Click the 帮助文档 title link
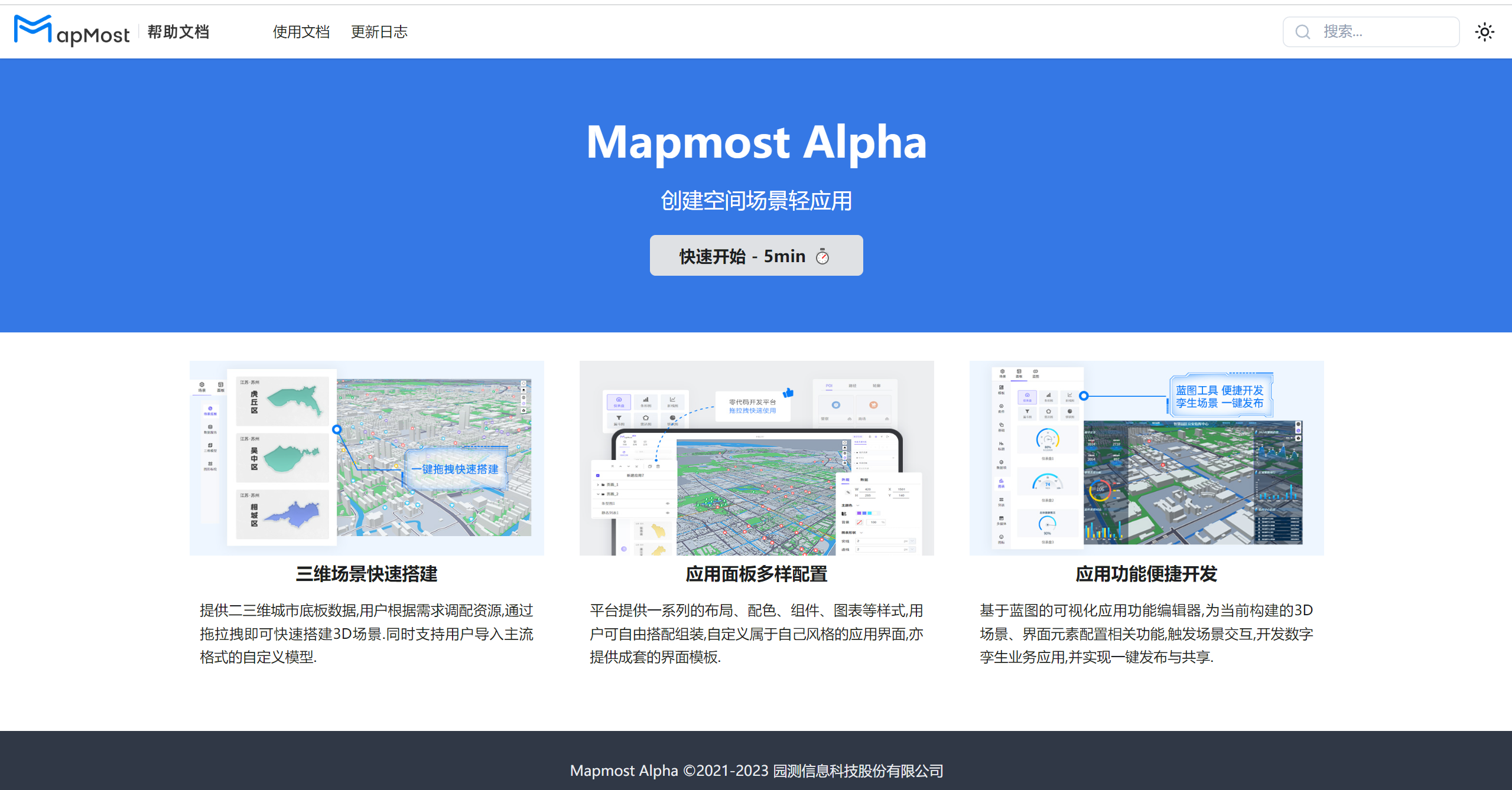The height and width of the screenshot is (790, 1512). point(178,32)
